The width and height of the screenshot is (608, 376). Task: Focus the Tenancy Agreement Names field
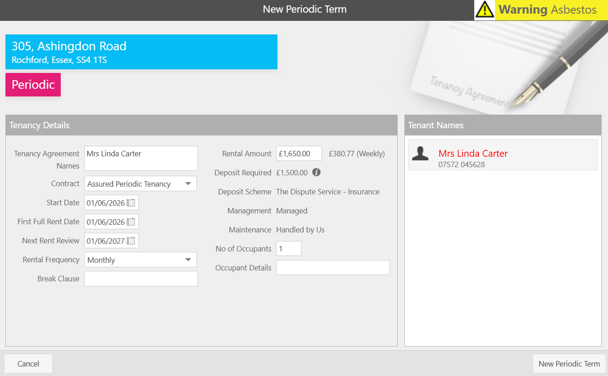point(141,158)
